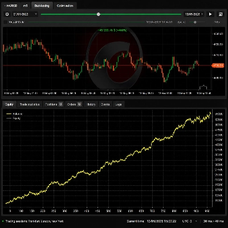This screenshot has width=228, height=228.
Task: Click the Current time value in status bar
Action: (x=161, y=221)
